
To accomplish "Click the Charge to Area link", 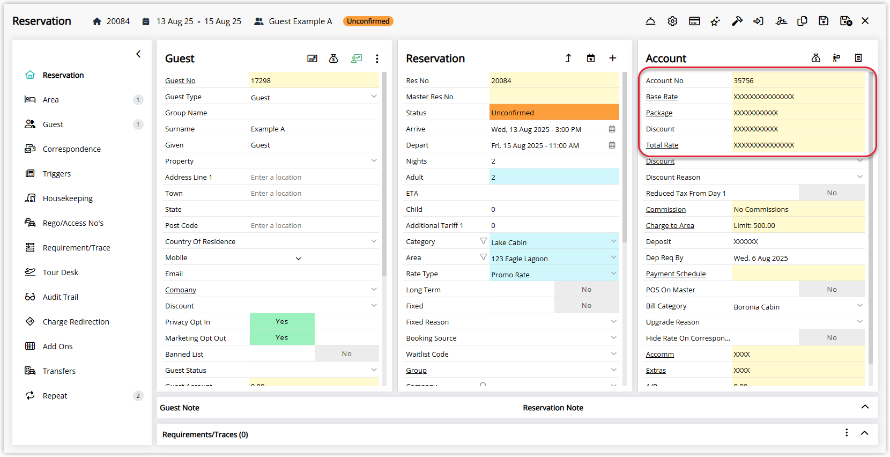I will coord(670,226).
